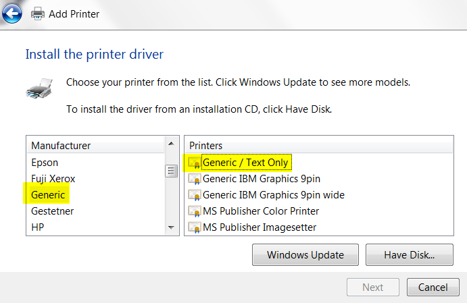The height and width of the screenshot is (303, 467).
Task: Select the highlighted Generic manufacturer
Action: 48,195
